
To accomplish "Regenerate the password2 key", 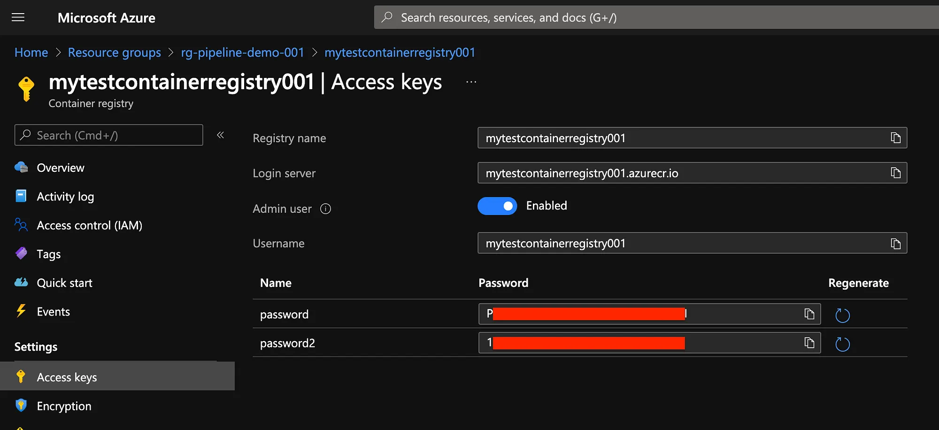I will click(x=843, y=344).
